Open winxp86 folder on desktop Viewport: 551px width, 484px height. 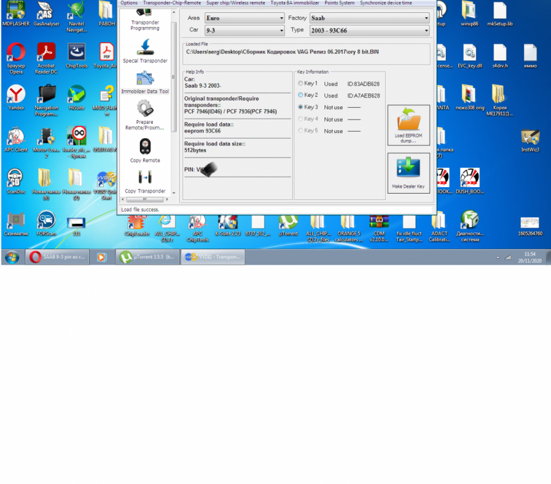click(x=470, y=14)
